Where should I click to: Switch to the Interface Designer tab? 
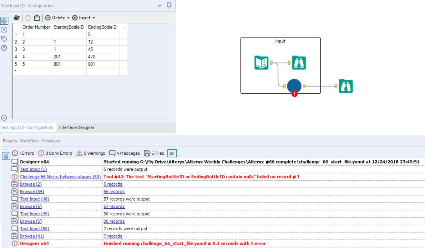pyautogui.click(x=77, y=127)
